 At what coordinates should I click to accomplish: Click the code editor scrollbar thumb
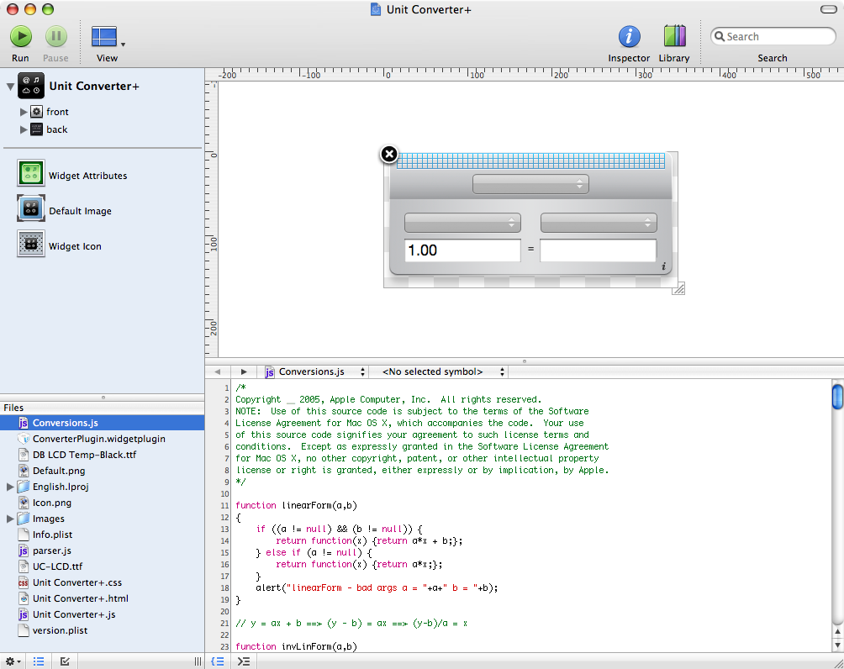tap(837, 397)
